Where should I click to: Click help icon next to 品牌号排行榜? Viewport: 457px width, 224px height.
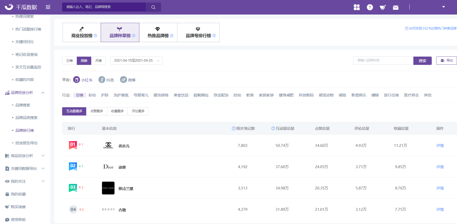214,36
